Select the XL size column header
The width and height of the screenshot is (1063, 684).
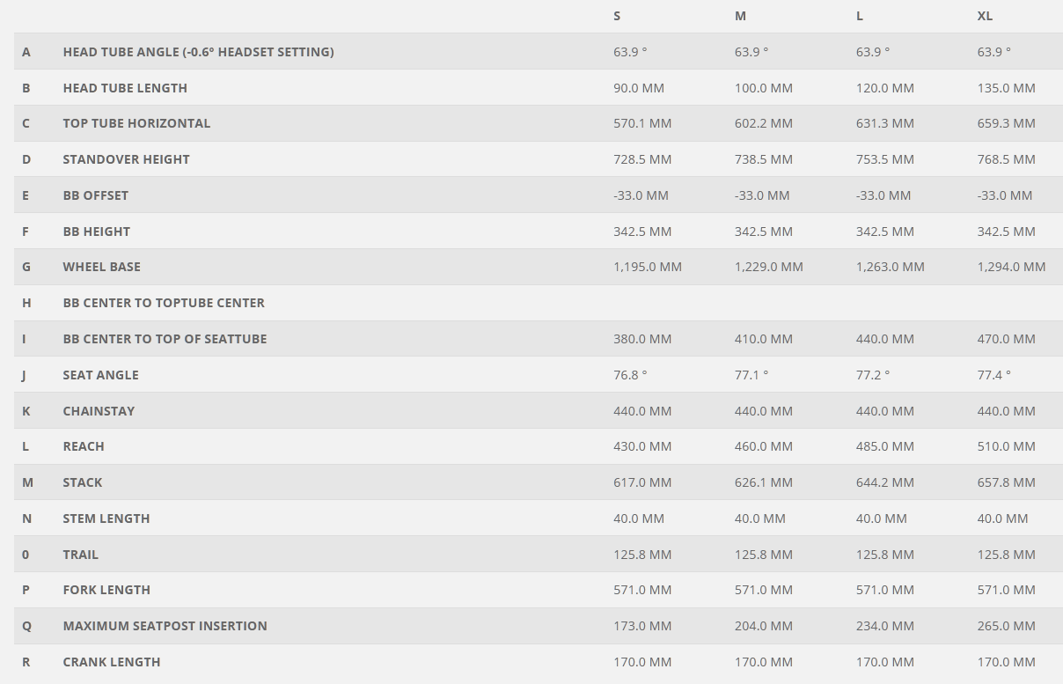click(985, 16)
